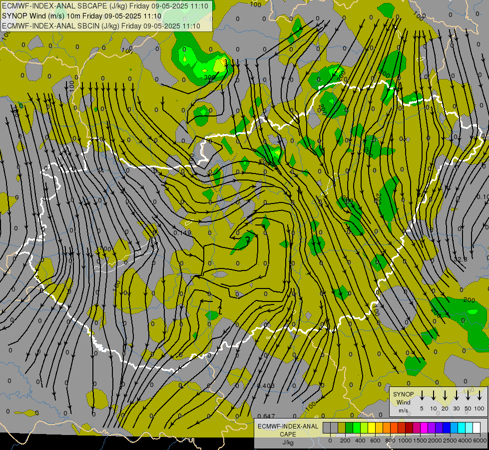Click the '30' speed label in the wind legend
This screenshot has width=489, height=450.
point(456,408)
